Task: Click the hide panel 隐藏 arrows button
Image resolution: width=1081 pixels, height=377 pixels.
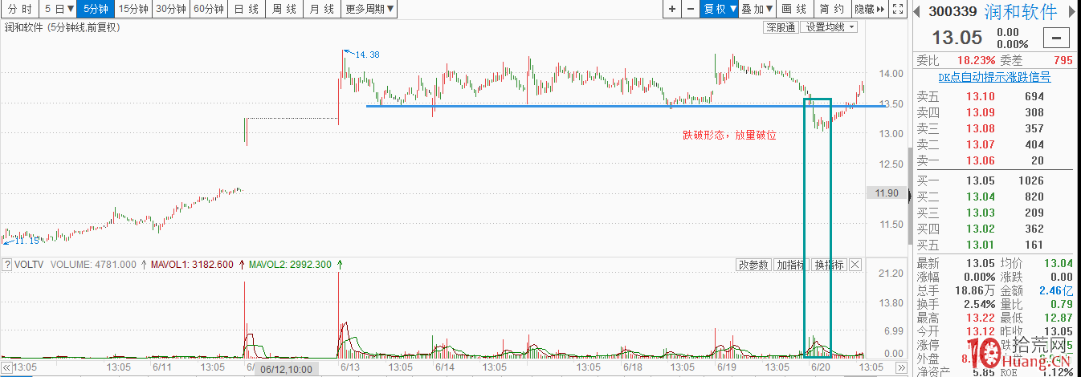Action: point(869,10)
